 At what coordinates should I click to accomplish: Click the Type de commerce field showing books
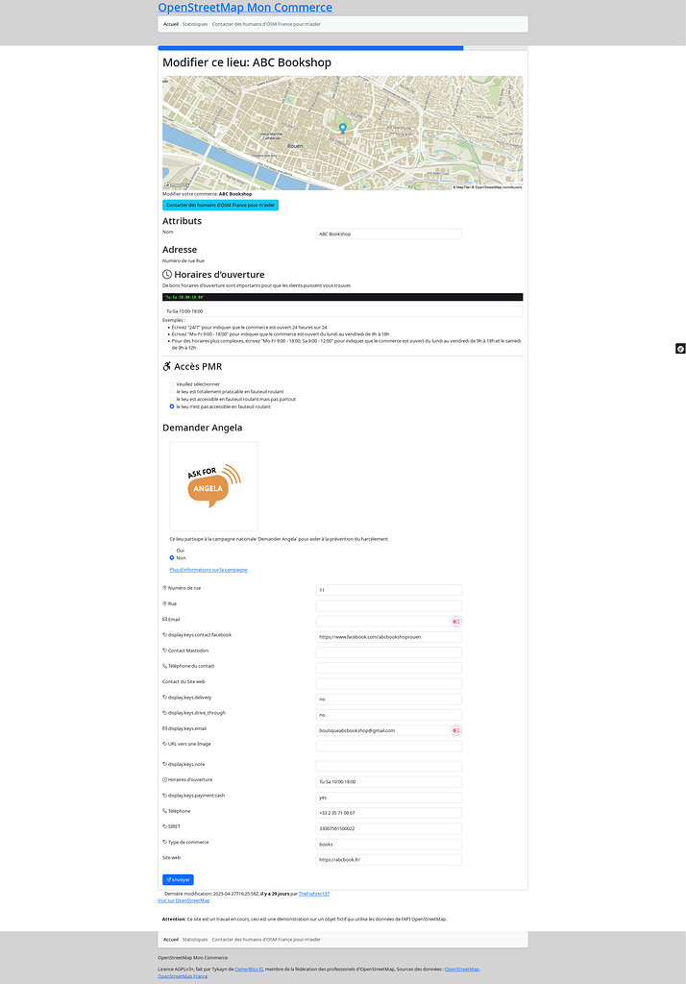pyautogui.click(x=388, y=844)
